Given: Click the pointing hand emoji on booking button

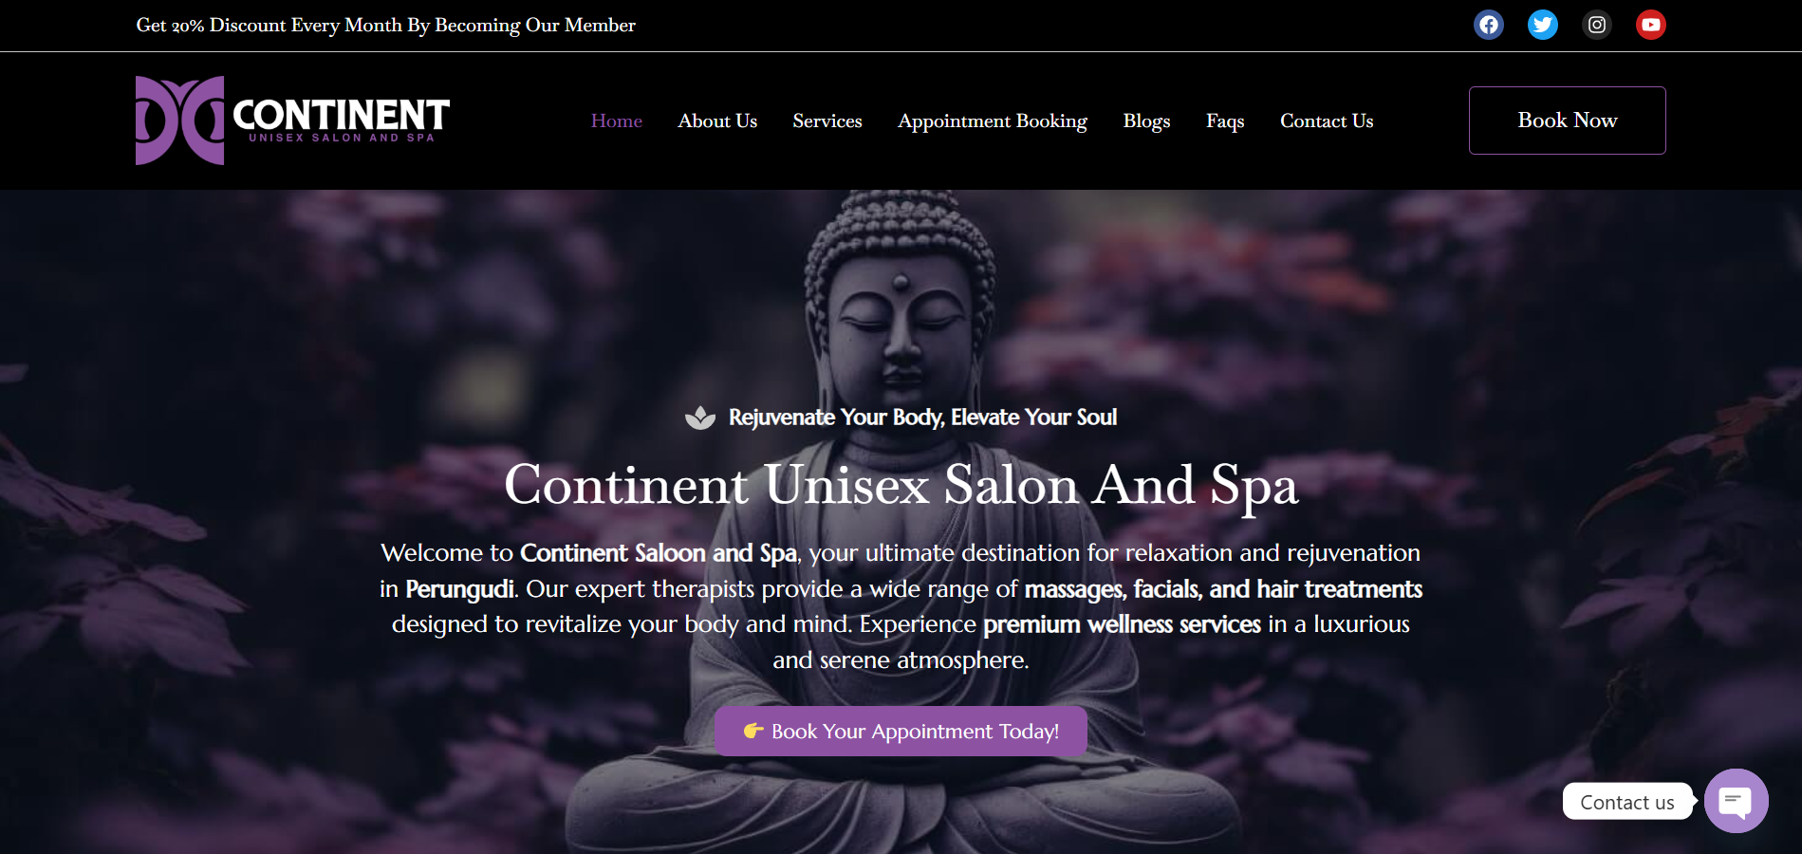Looking at the screenshot, I should tap(753, 731).
